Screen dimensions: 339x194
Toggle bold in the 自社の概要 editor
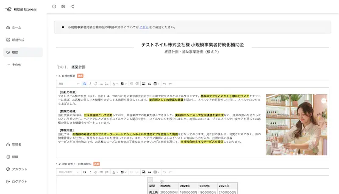point(85,84)
